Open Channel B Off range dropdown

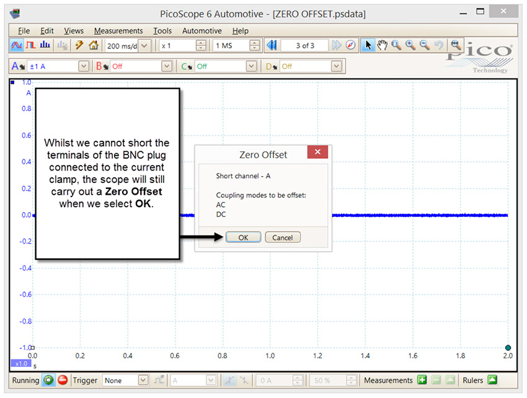coord(167,66)
